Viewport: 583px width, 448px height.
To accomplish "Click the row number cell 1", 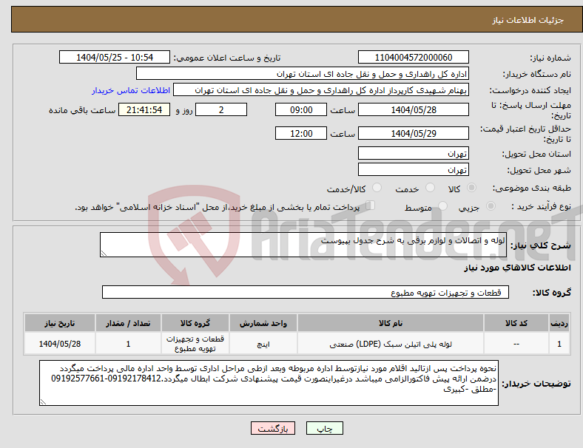I will click(x=559, y=344).
